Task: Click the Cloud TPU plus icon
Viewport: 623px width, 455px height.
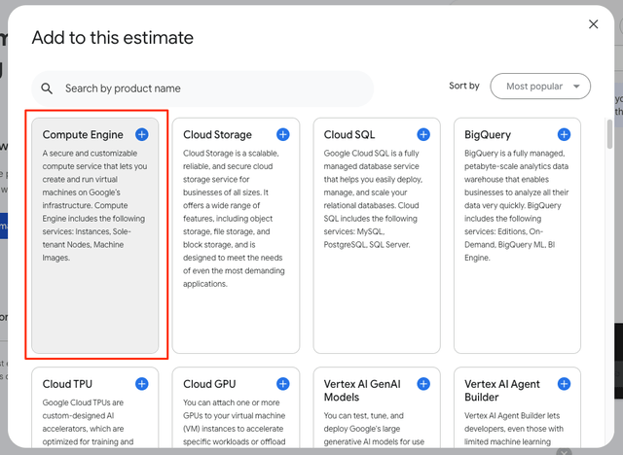Action: (142, 384)
